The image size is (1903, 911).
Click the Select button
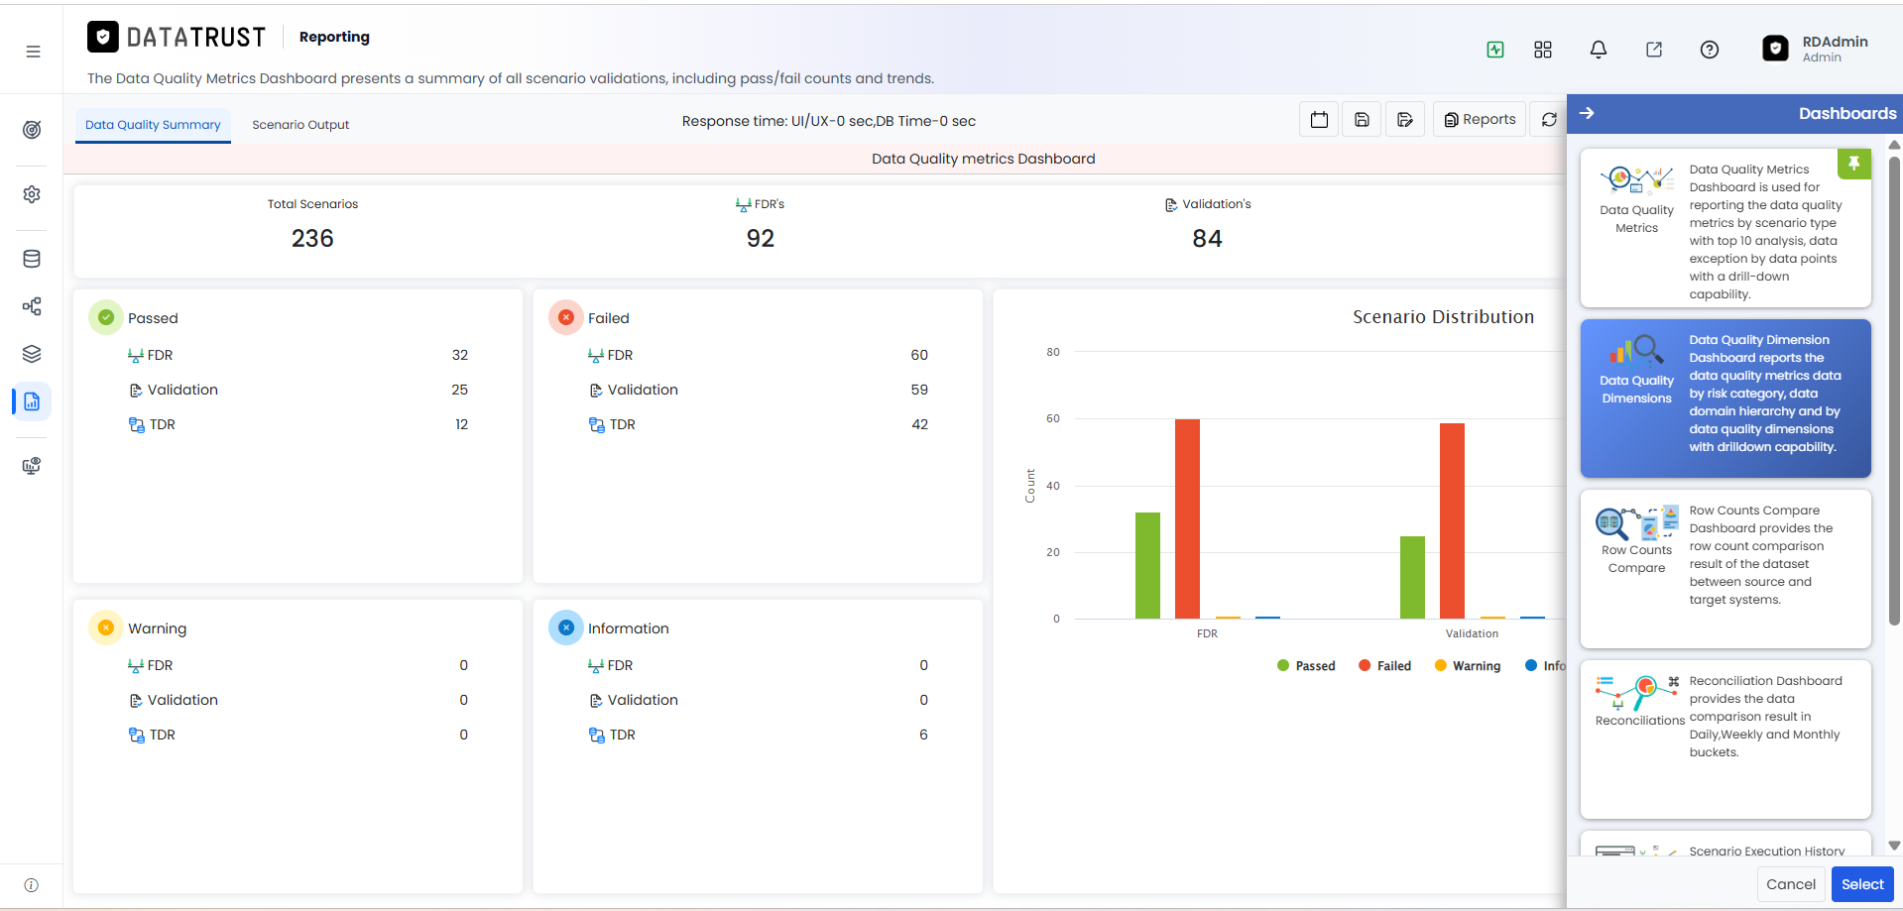[1862, 884]
